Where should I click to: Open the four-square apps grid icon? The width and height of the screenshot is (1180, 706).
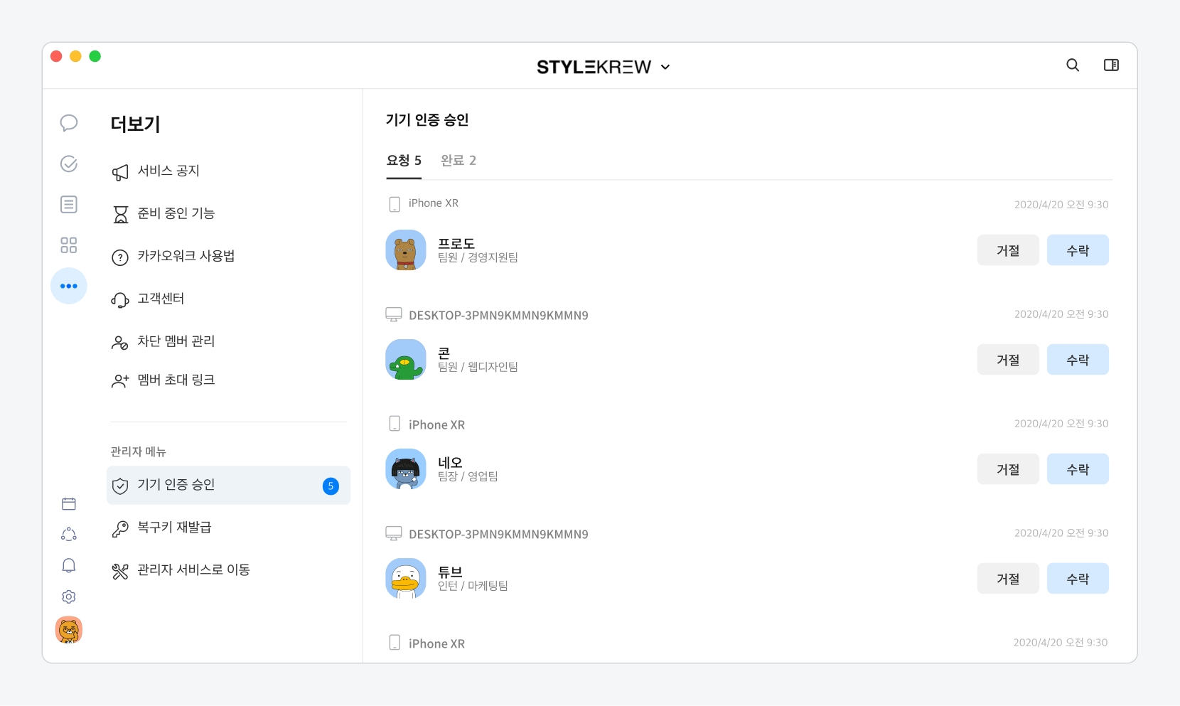(69, 245)
